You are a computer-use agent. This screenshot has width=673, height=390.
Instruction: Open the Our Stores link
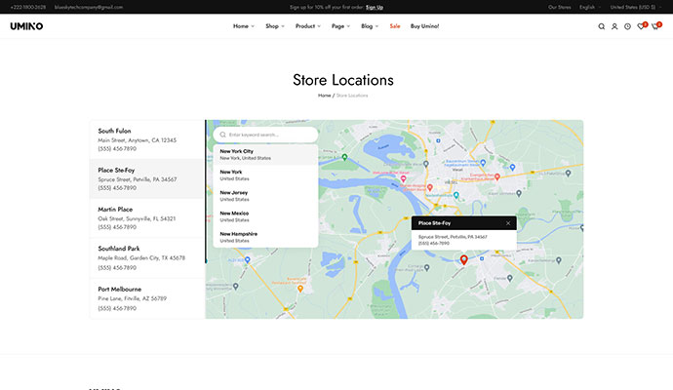coord(559,7)
